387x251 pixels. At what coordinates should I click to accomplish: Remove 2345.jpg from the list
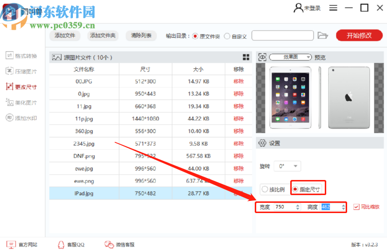(x=238, y=143)
